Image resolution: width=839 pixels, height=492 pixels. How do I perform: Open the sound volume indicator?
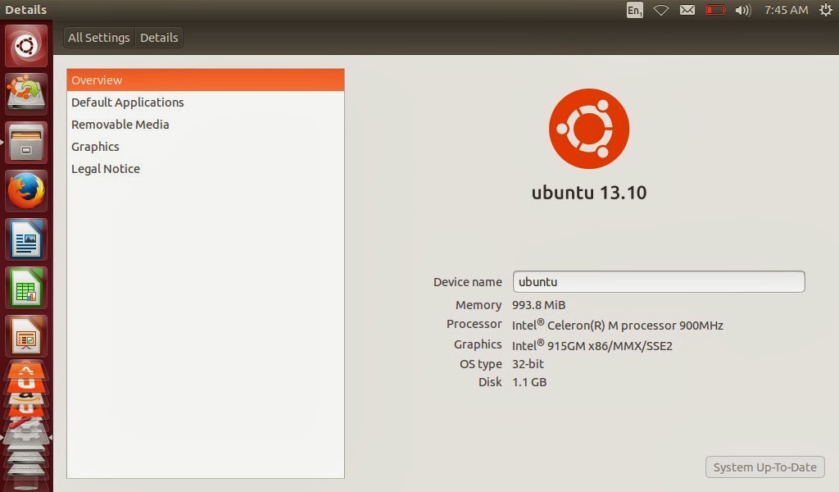741,10
